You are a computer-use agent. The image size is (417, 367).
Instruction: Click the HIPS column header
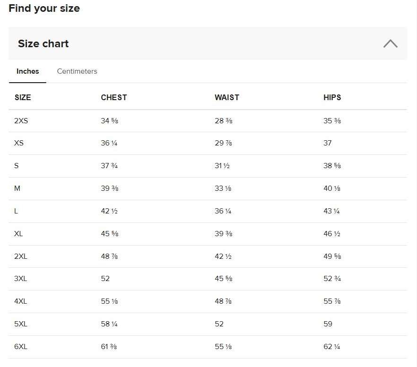(x=332, y=97)
